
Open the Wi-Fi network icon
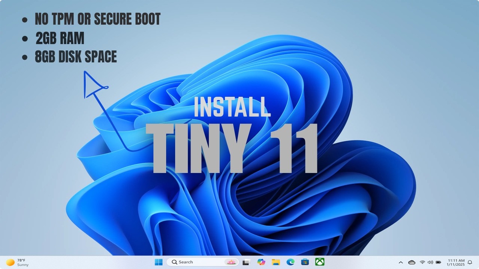click(422, 262)
